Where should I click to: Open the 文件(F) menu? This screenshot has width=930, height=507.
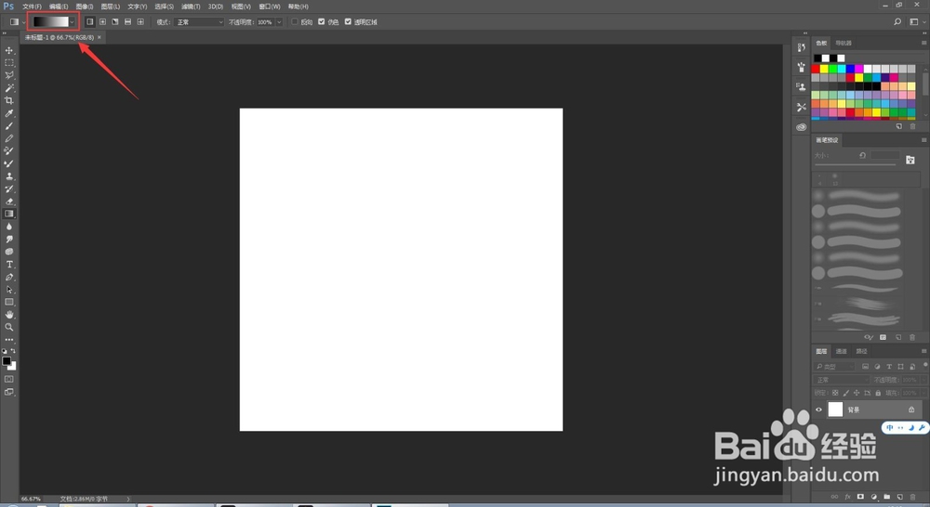(x=32, y=6)
